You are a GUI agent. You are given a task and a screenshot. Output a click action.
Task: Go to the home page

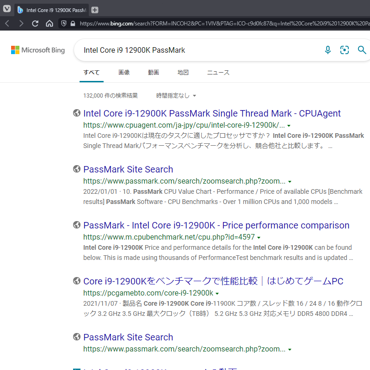49,24
